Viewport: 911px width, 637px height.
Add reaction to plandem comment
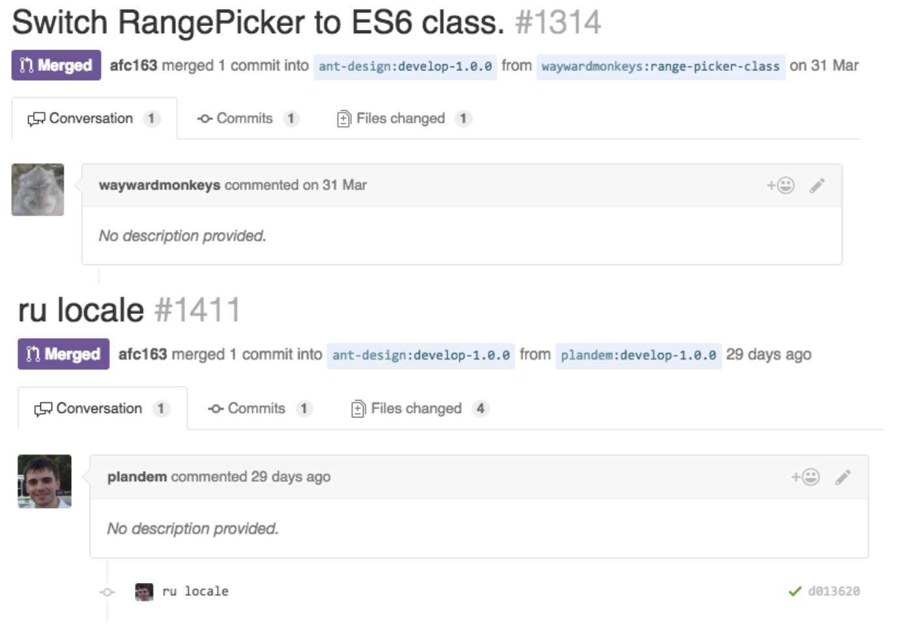point(805,477)
